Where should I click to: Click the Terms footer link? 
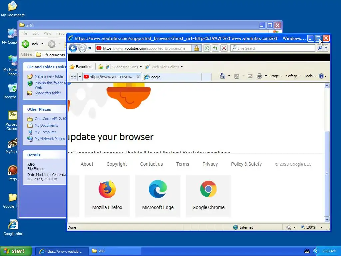182,164
